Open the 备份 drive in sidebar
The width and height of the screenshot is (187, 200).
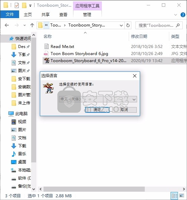pos(21,186)
